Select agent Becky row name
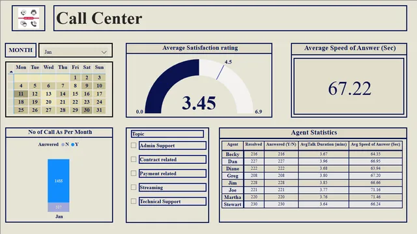This screenshot has height=234, width=417. pos(233,154)
